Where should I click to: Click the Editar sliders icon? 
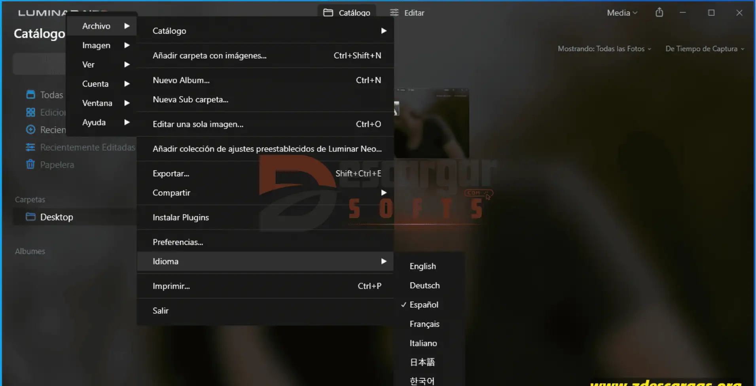394,13
